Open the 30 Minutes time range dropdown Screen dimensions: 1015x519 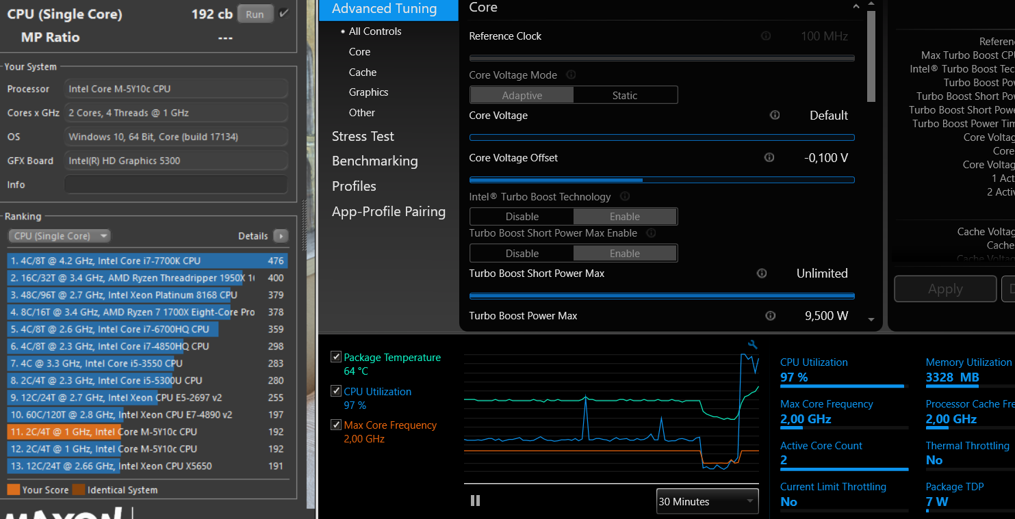point(708,501)
